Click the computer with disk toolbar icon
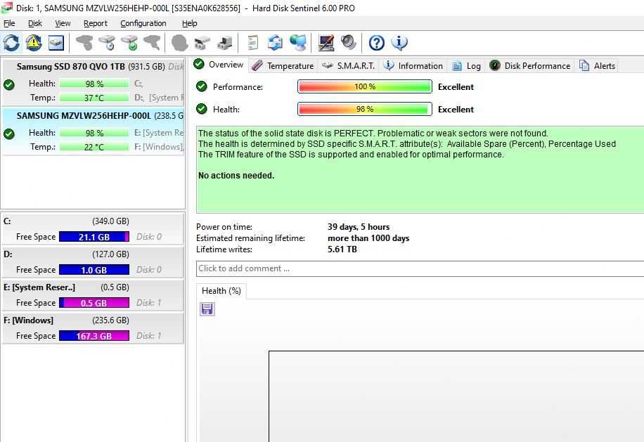The image size is (644, 442). point(225,43)
